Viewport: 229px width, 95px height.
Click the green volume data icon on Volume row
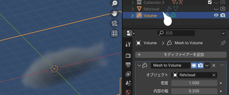click(173, 15)
